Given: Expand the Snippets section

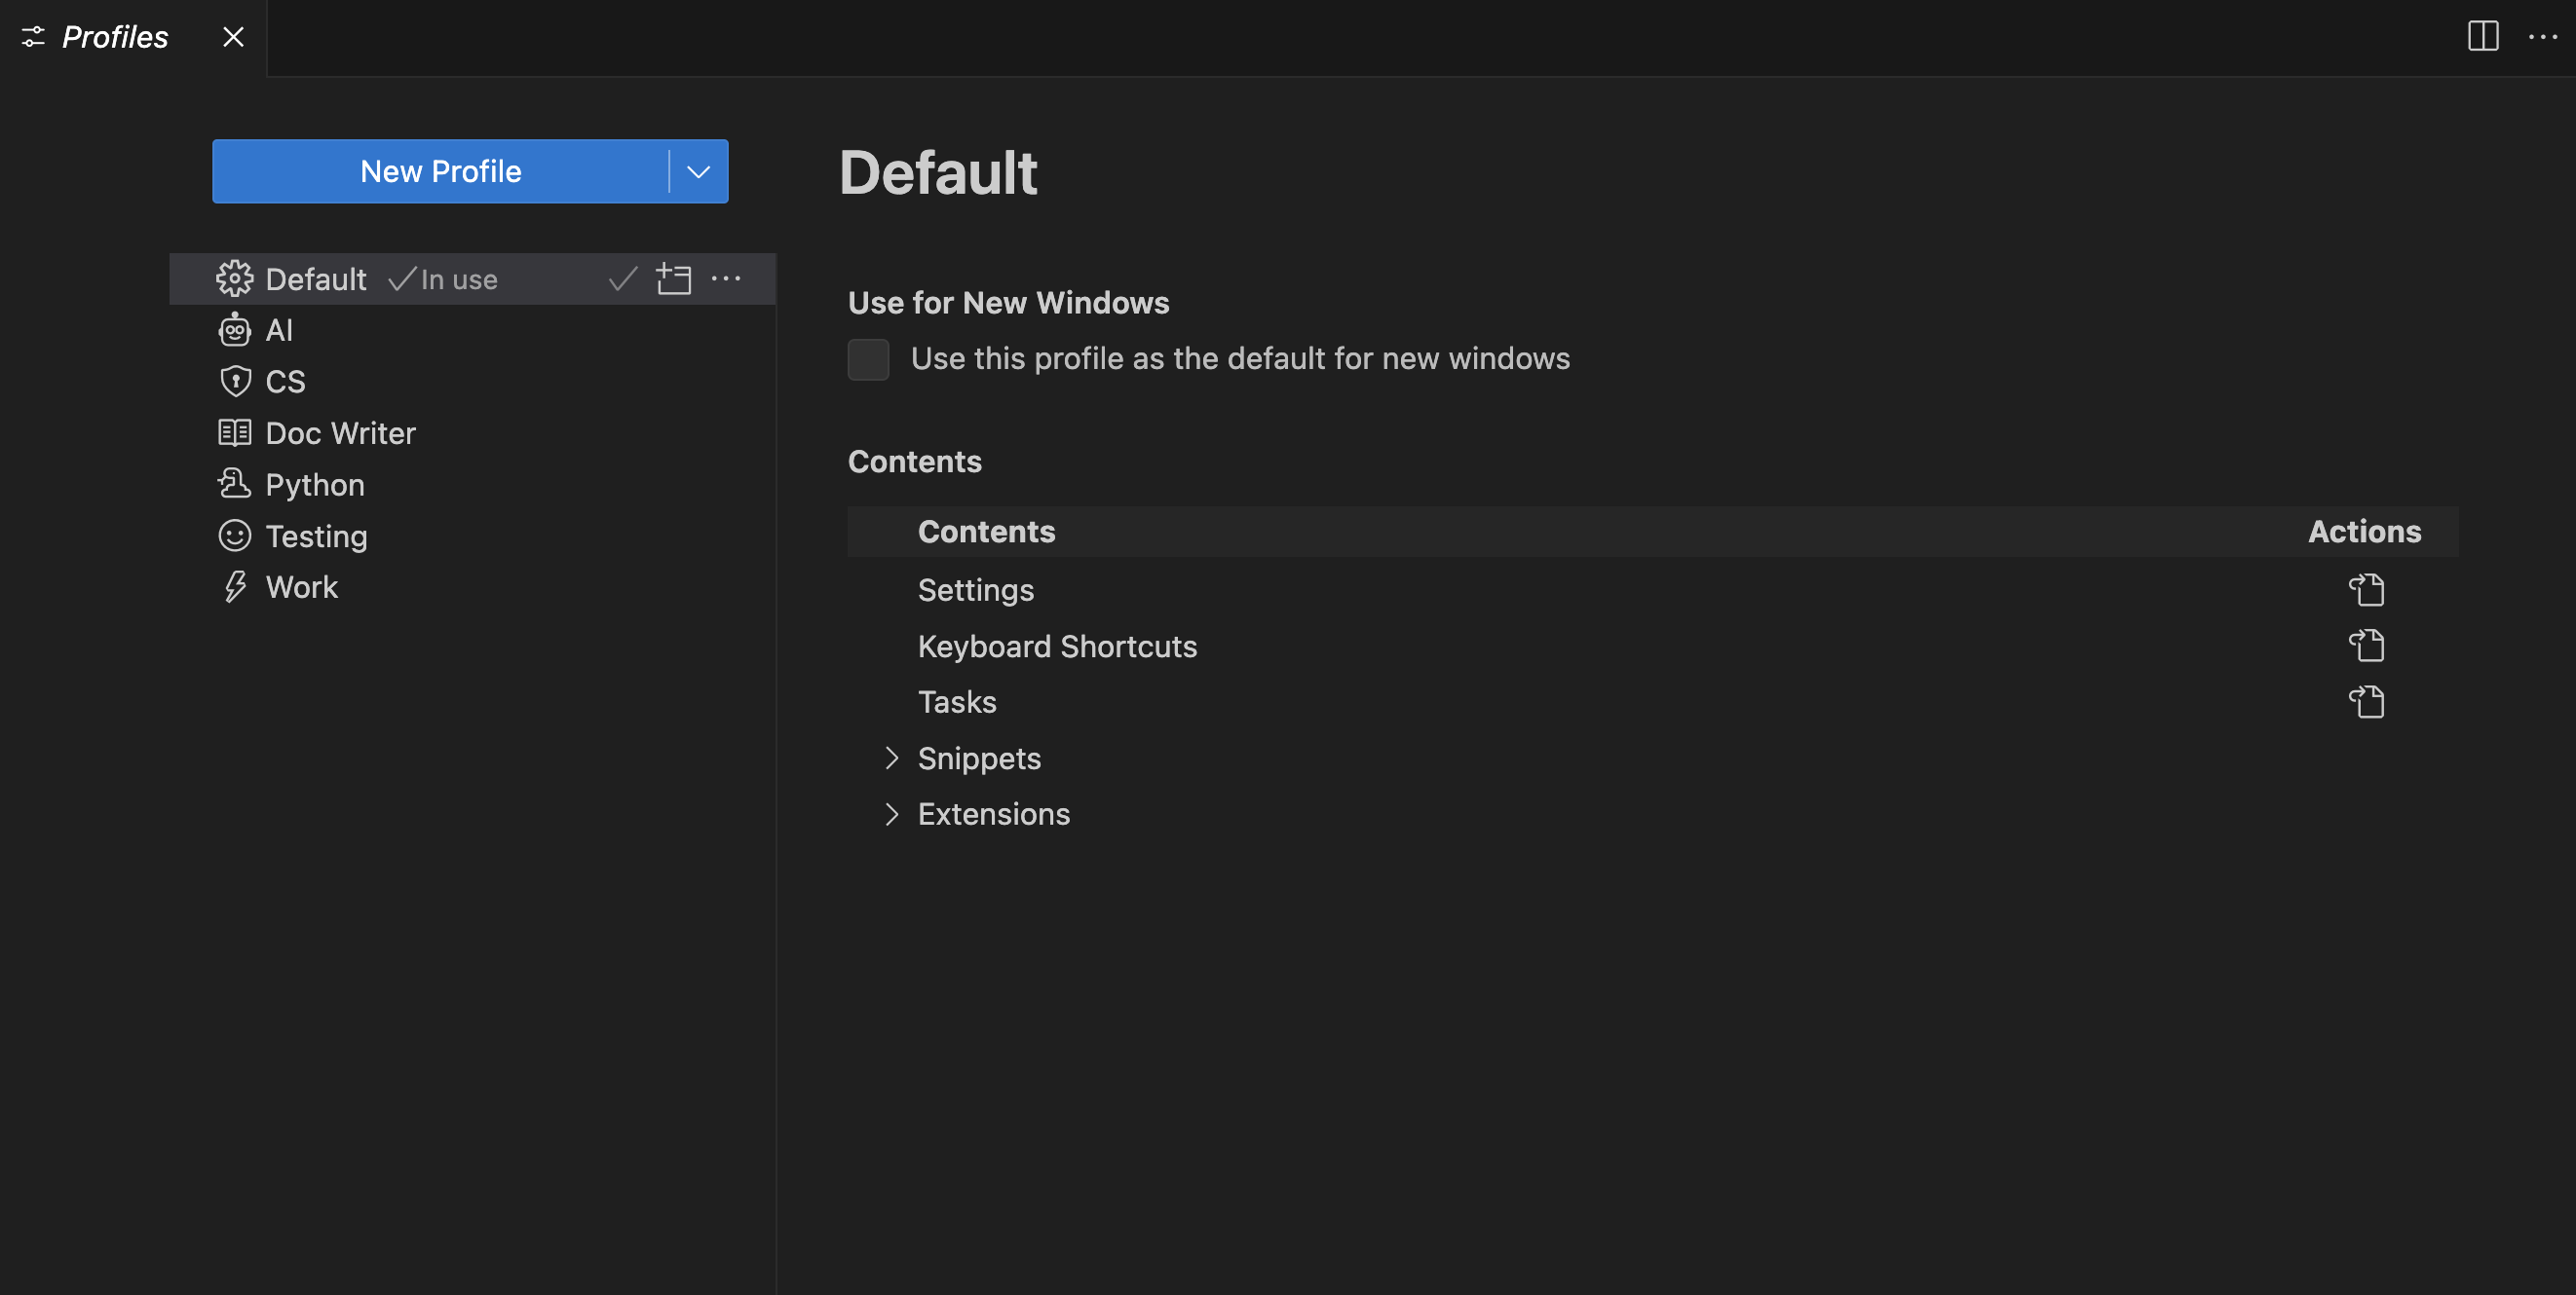Looking at the screenshot, I should [x=892, y=758].
